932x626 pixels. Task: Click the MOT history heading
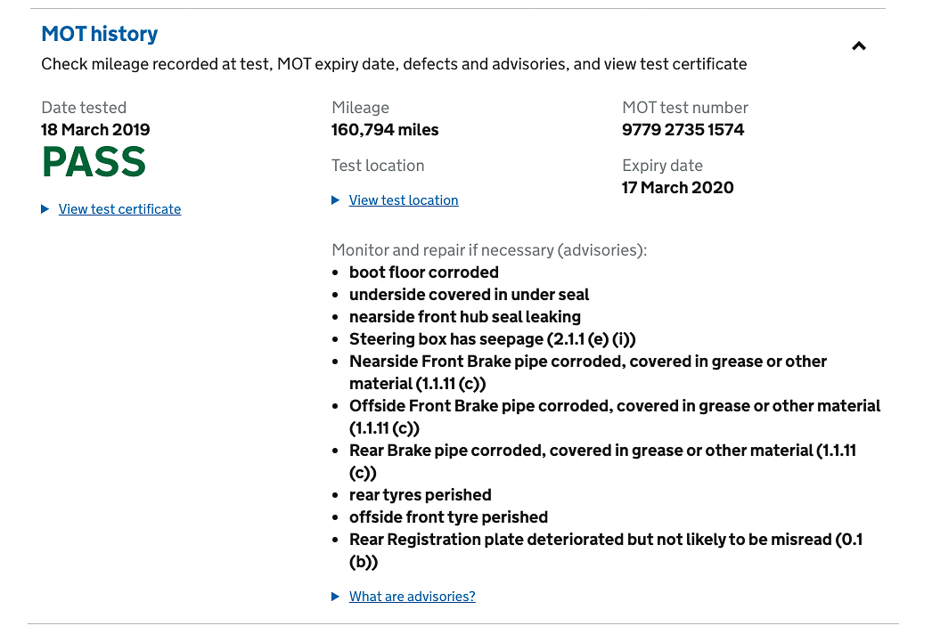click(x=99, y=34)
